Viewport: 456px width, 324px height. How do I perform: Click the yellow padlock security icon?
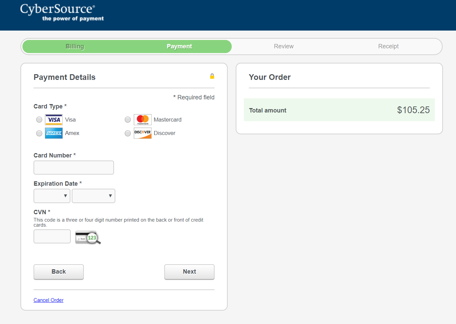(212, 76)
